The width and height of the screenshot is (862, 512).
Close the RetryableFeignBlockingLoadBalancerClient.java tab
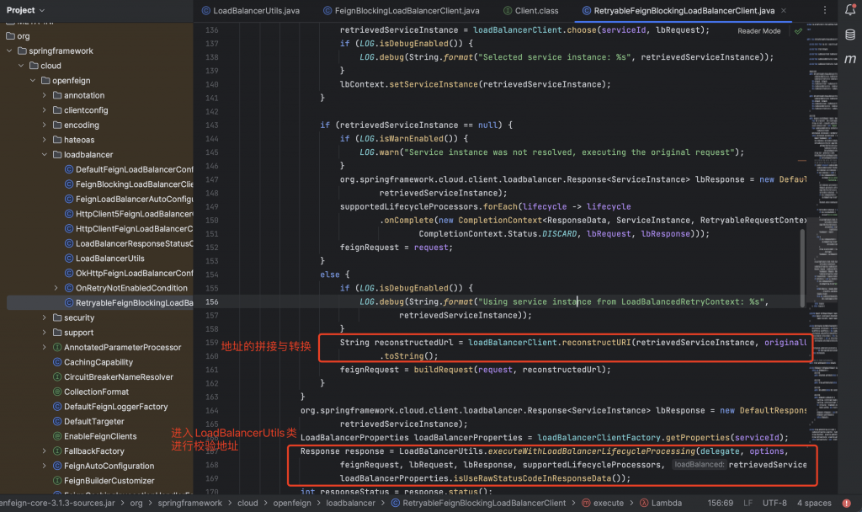(784, 10)
